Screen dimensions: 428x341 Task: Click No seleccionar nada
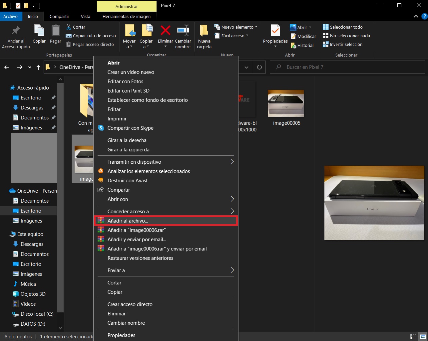[x=346, y=36]
